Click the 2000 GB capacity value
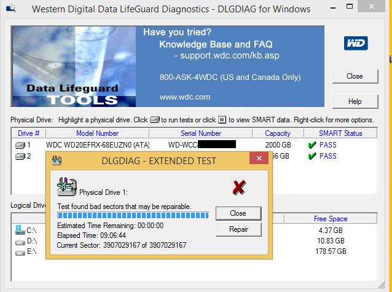Screen dimensions: 392x292 click(x=278, y=145)
